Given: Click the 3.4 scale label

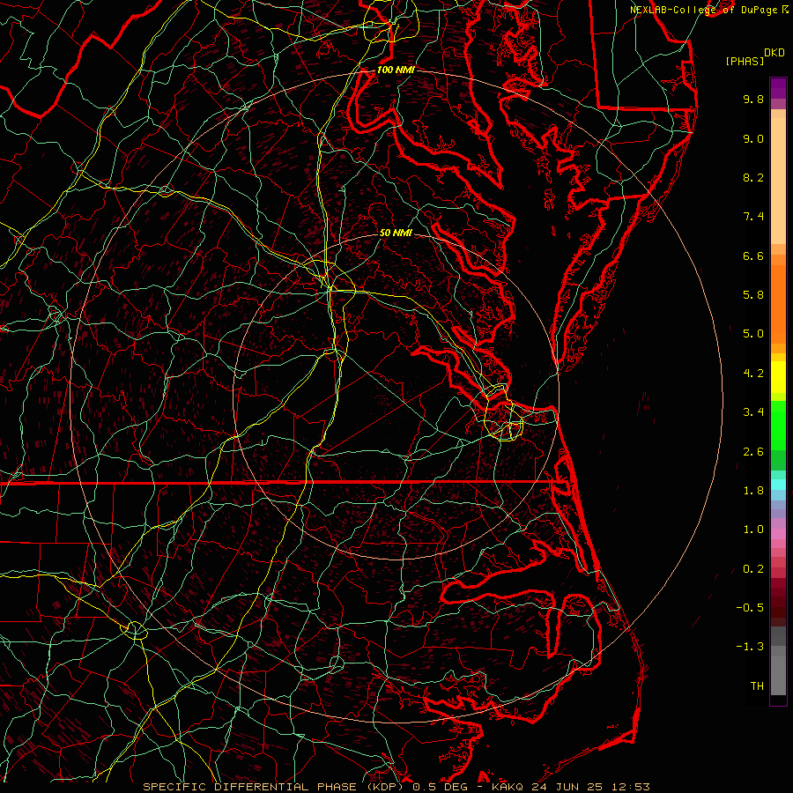Looking at the screenshot, I should coord(753,412).
